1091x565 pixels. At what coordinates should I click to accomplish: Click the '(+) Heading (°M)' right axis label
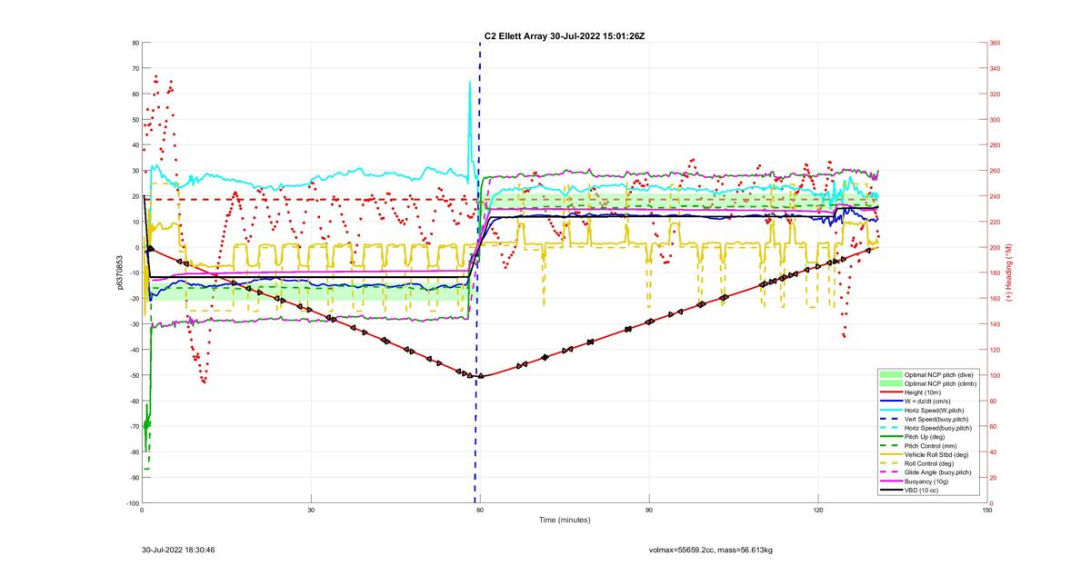click(1007, 273)
